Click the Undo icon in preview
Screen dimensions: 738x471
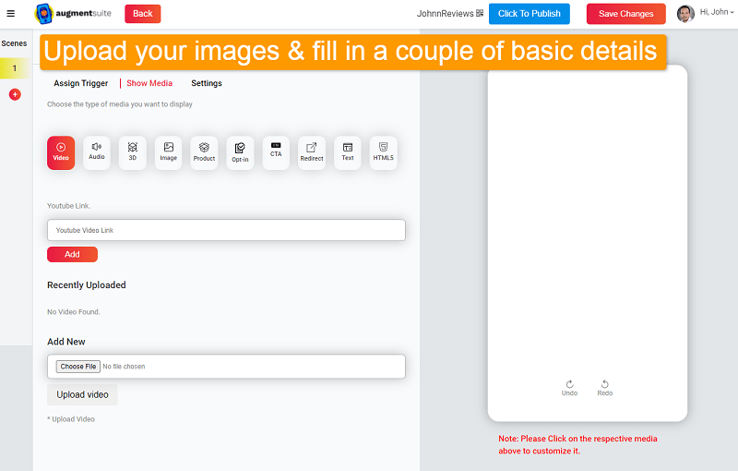(x=569, y=387)
